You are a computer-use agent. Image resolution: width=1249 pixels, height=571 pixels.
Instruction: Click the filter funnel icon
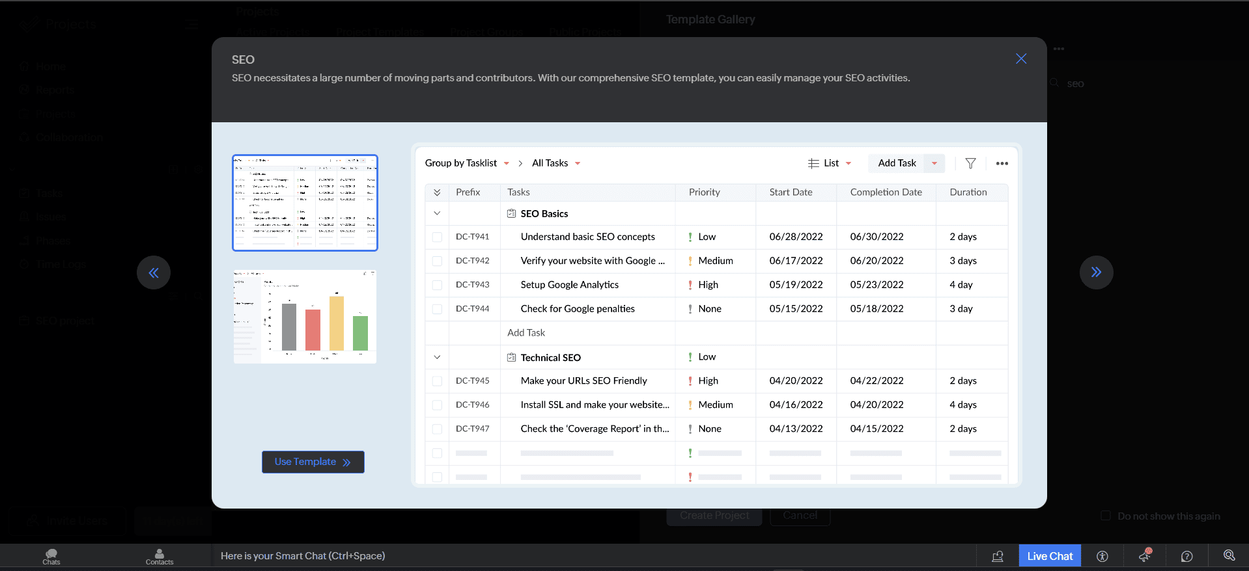[x=970, y=163]
